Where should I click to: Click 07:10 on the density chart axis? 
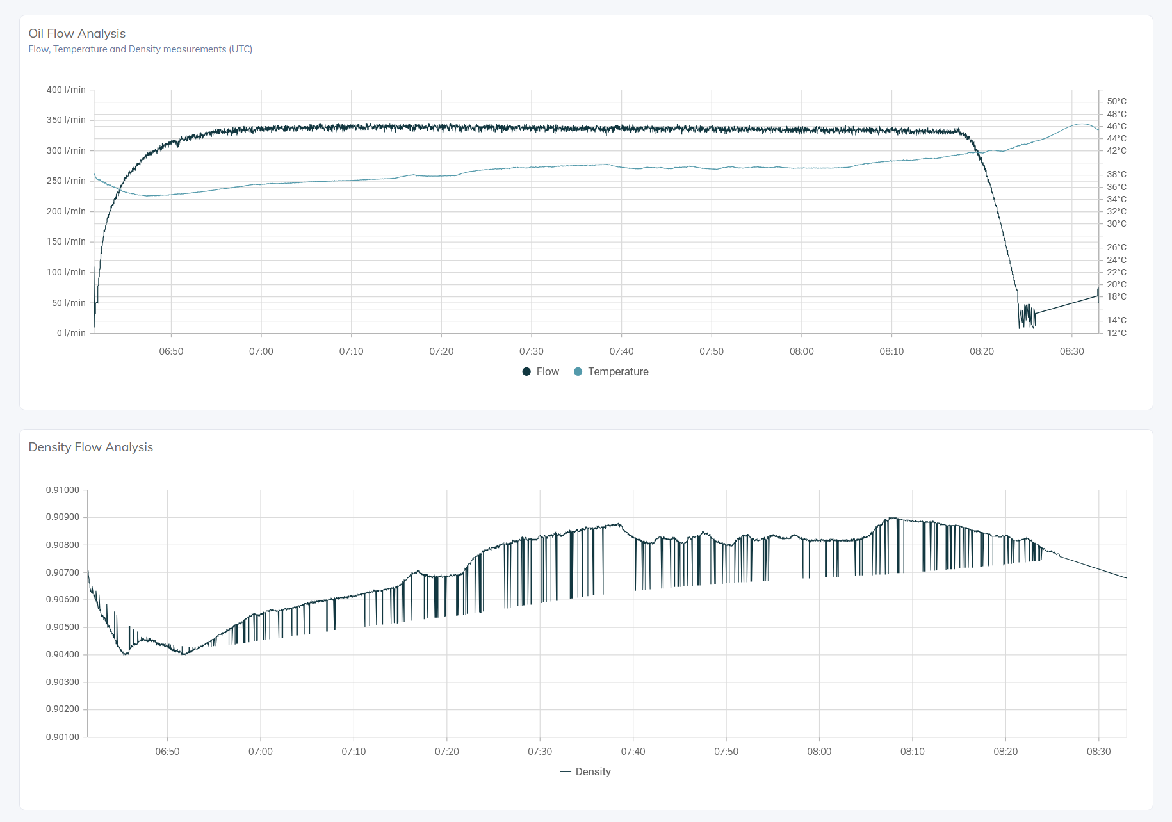(354, 752)
